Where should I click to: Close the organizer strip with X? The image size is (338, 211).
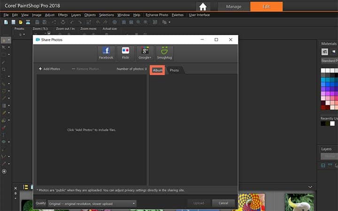[15, 188]
